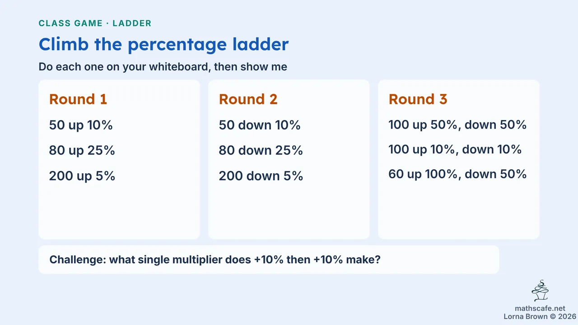Click the 'CLASS GAME · LADDER' label
This screenshot has width=578, height=325.
point(95,23)
